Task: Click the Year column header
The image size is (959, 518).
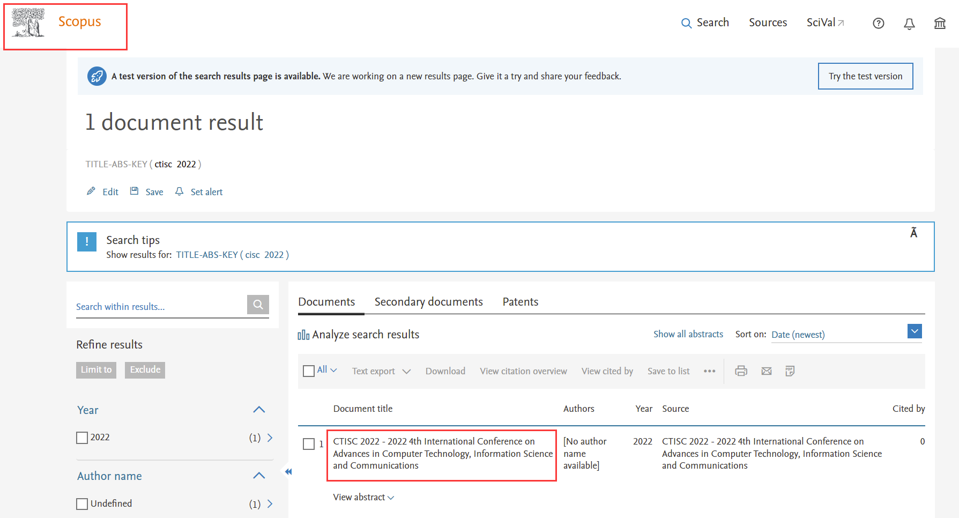Action: tap(644, 409)
